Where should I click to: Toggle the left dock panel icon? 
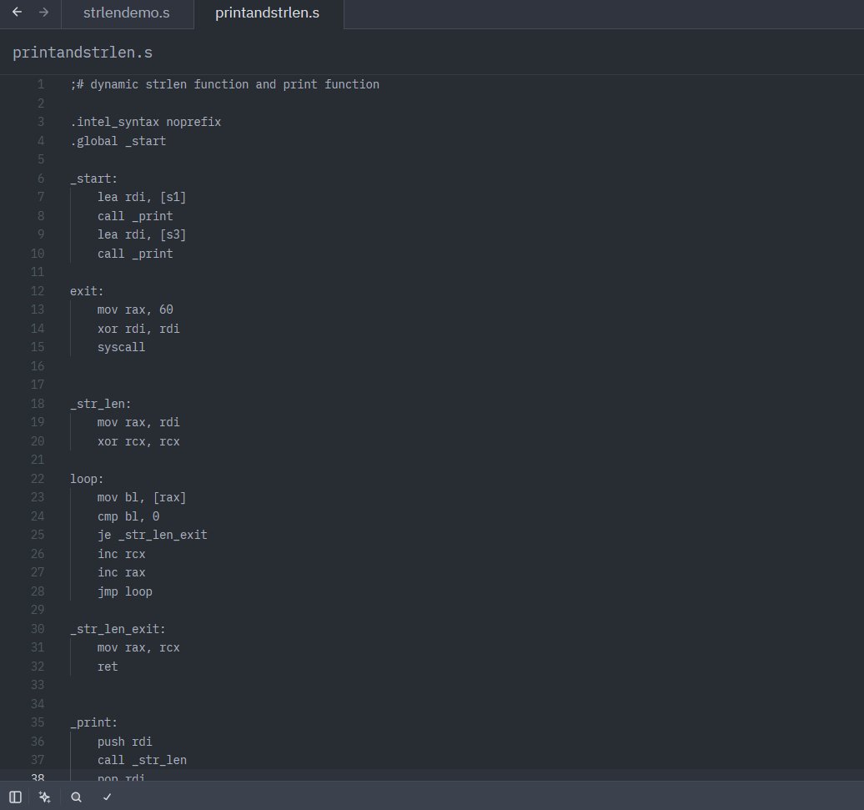click(15, 797)
